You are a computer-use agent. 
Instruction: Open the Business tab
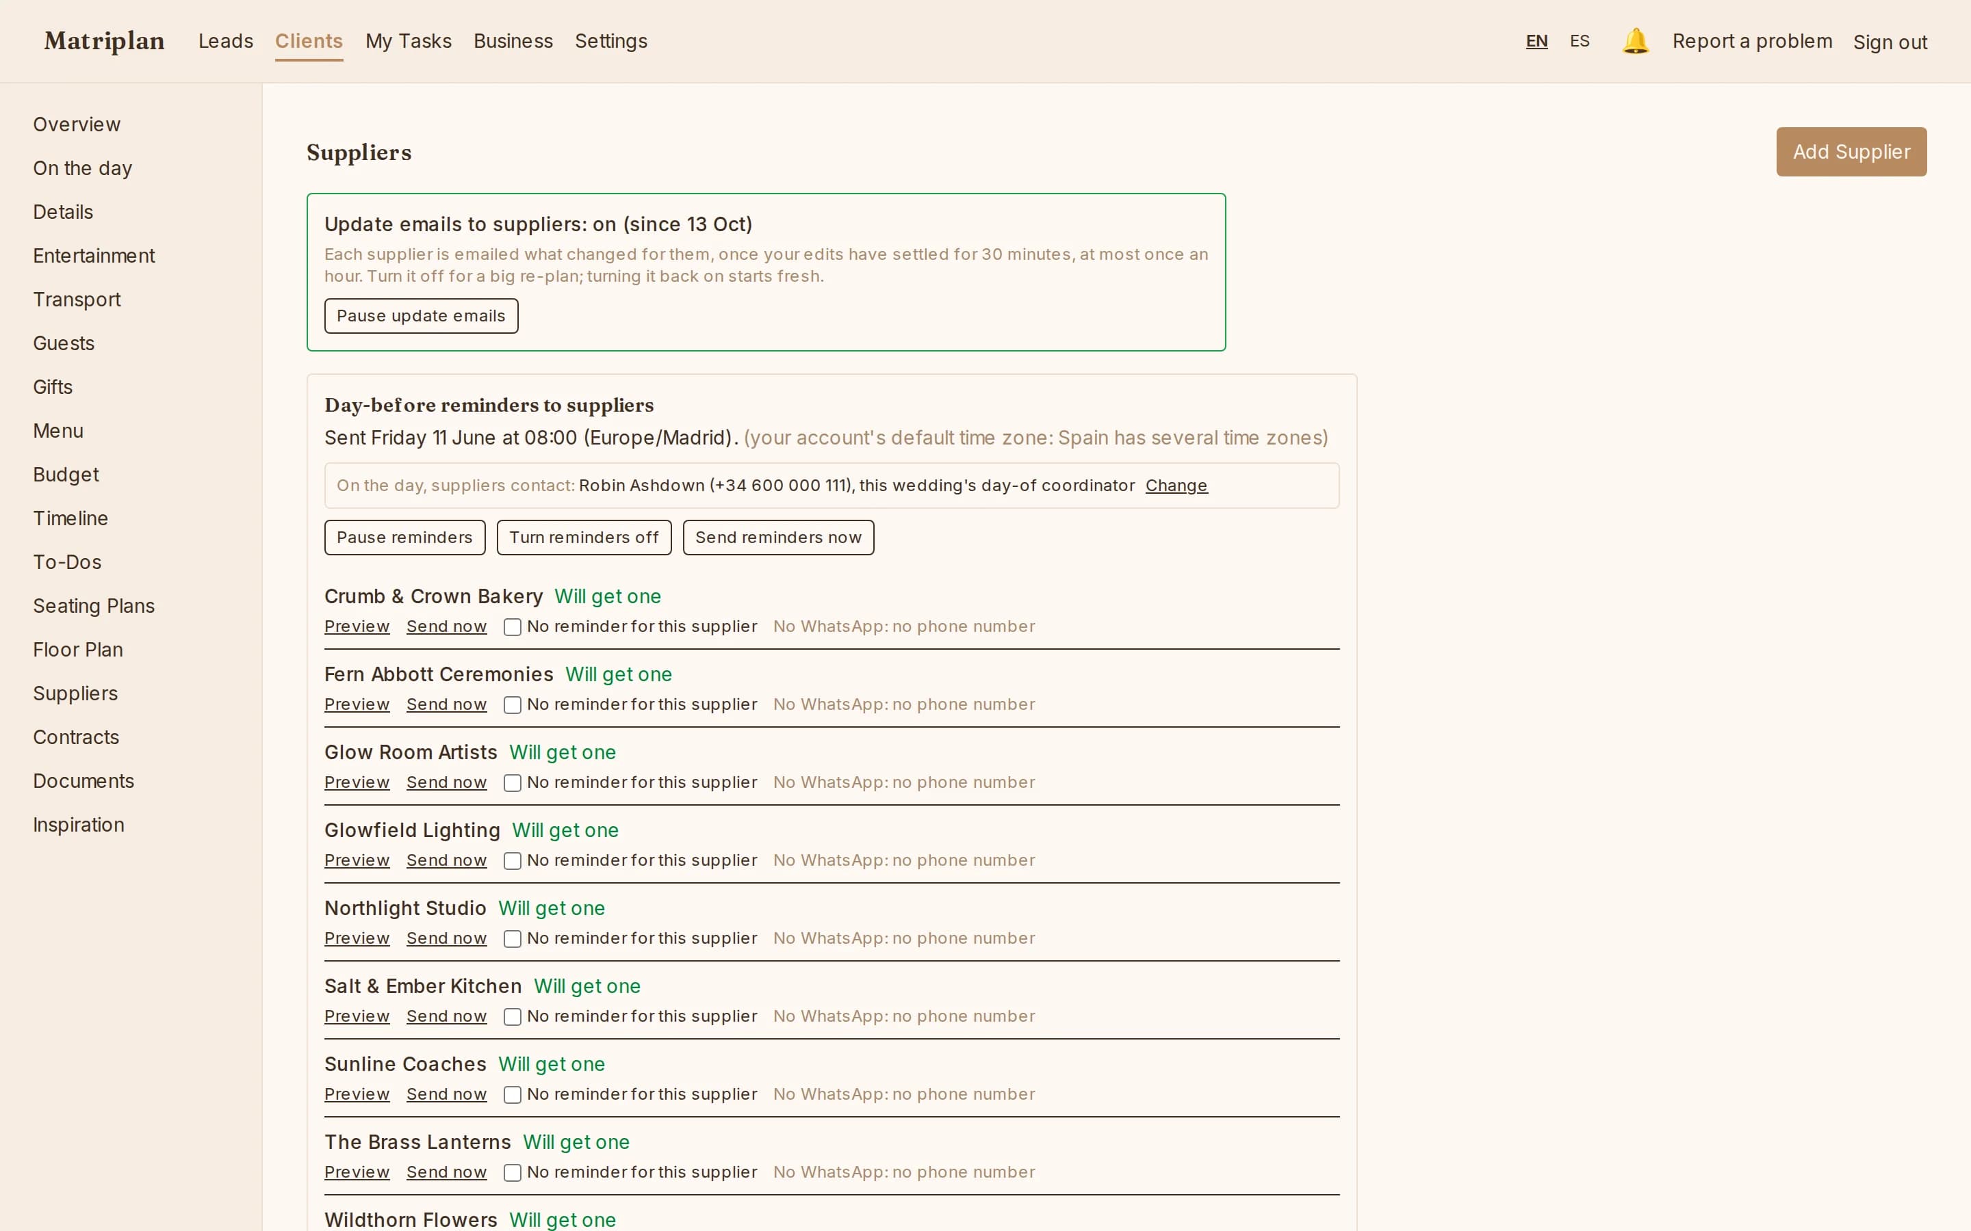(x=513, y=41)
